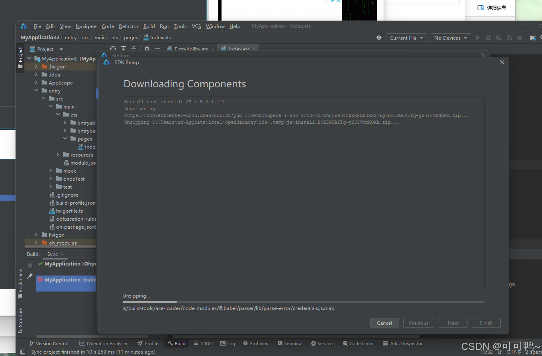The height and width of the screenshot is (356, 542).
Task: Click the LF line separator in status bar
Action: click(x=500, y=352)
